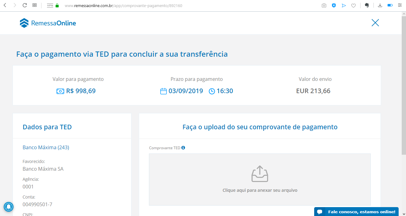Click the browser reload button

tap(25, 5)
